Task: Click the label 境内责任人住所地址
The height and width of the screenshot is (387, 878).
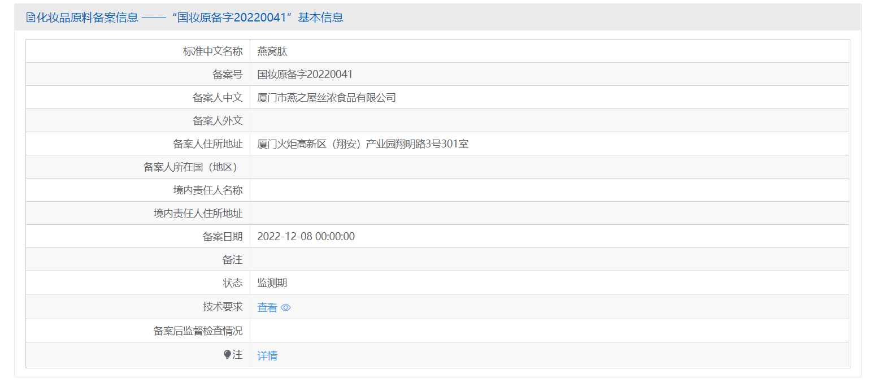Action: 198,214
